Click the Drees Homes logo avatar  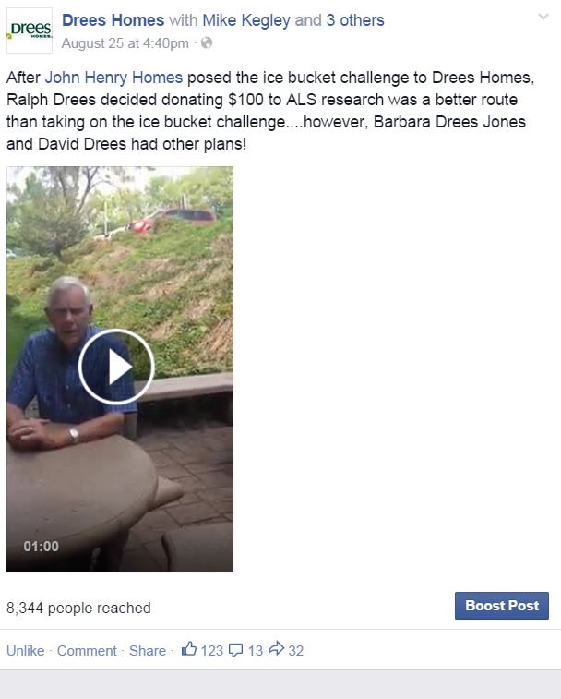(x=30, y=30)
